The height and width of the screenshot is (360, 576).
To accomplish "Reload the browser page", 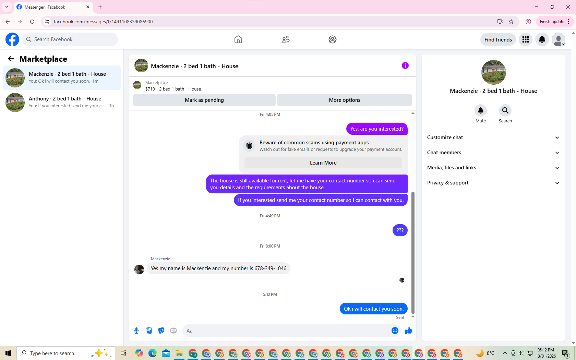I will tap(32, 22).
